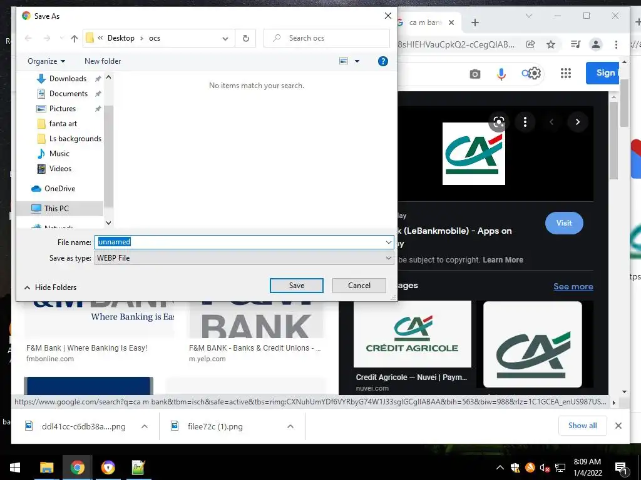Close the Chrome downloads bar
Screen dimensions: 641x480
618,426
